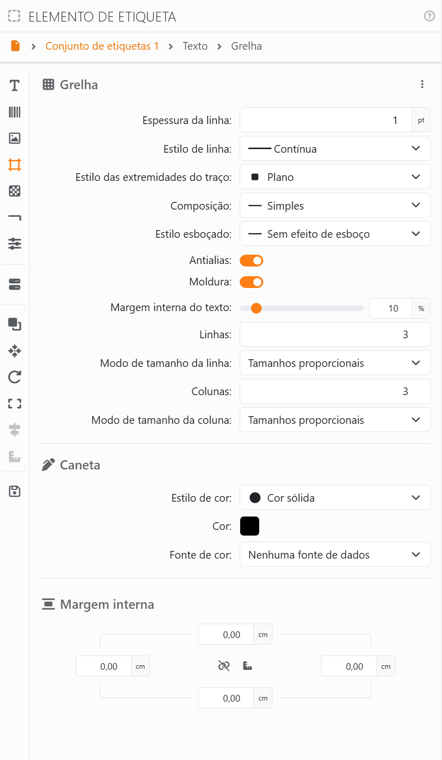442x760 pixels.
Task: Click the Margem interna header icon
Action: [x=48, y=604]
